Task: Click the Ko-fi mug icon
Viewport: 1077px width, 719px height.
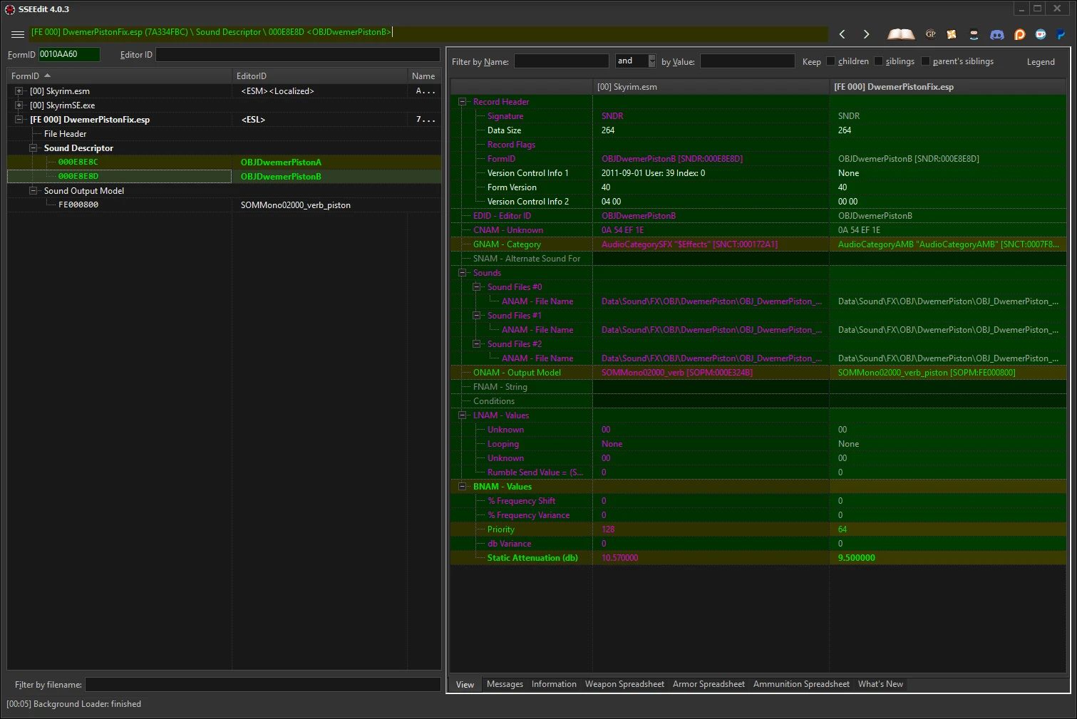Action: [x=1040, y=34]
